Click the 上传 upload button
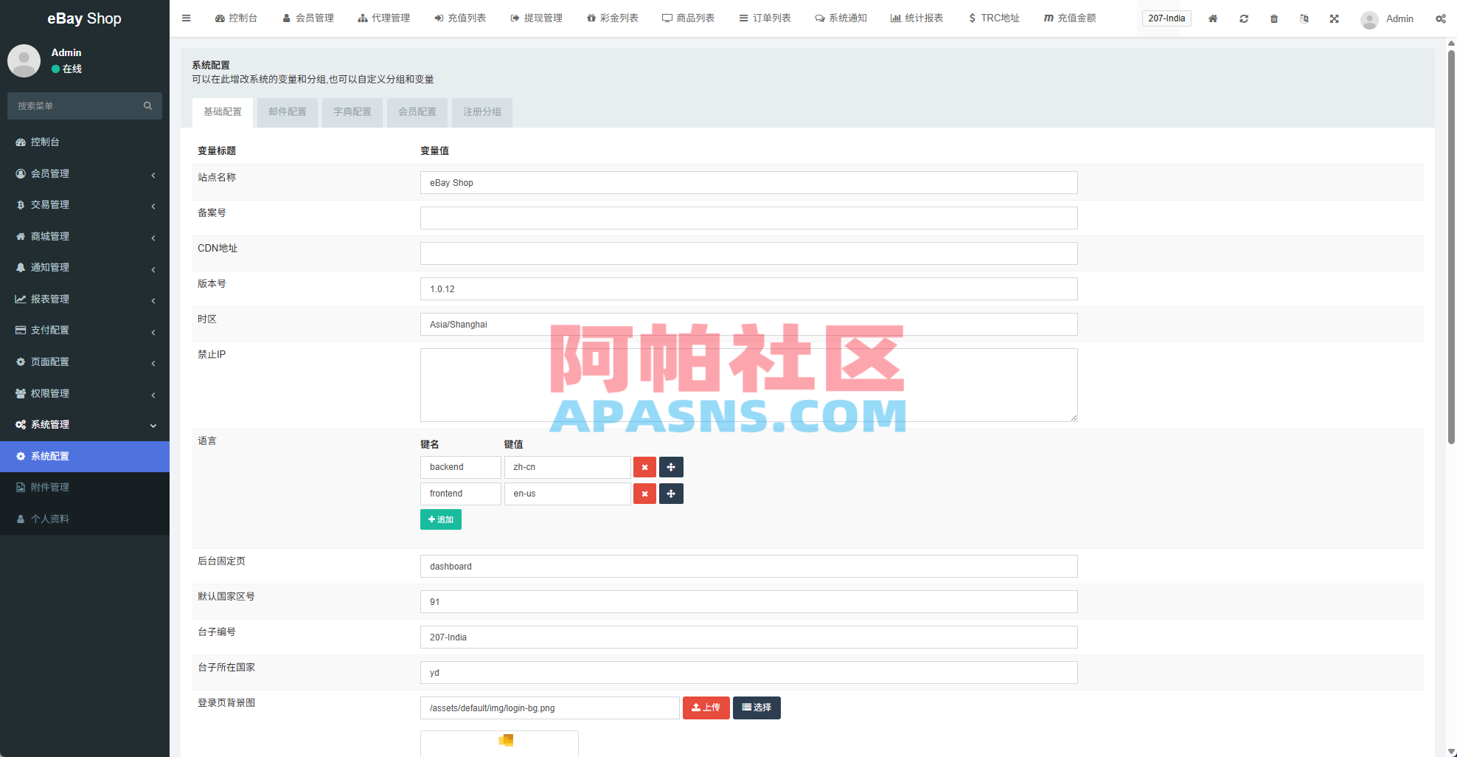 coord(706,708)
